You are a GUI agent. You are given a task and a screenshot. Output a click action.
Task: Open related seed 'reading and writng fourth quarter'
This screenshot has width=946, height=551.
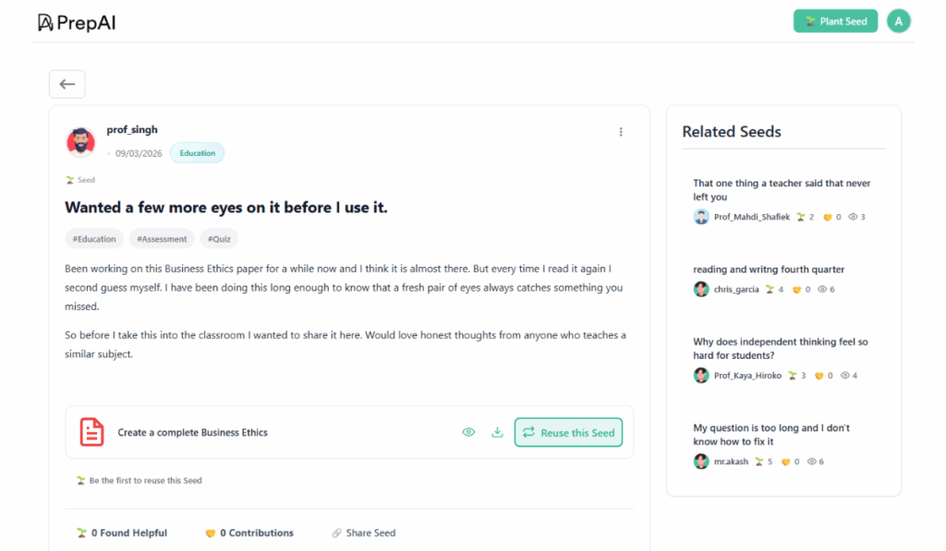[x=769, y=270]
